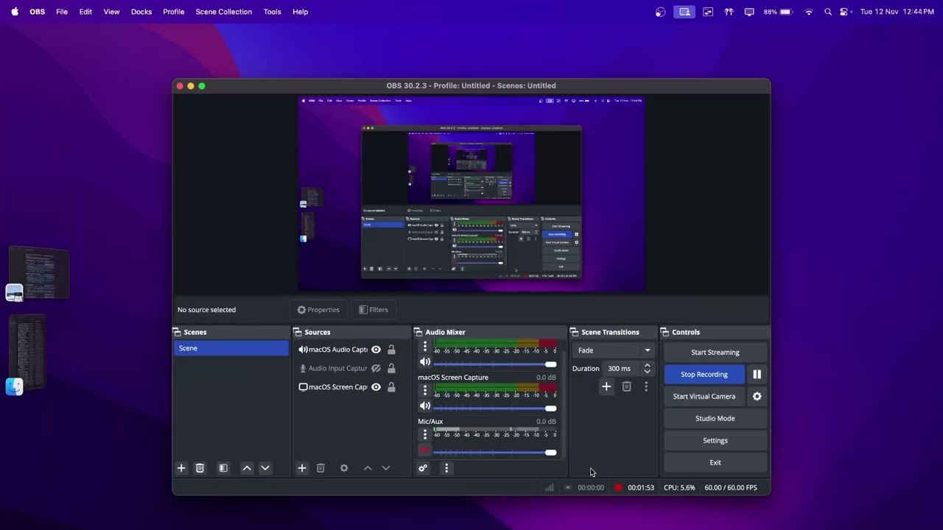The width and height of the screenshot is (943, 530).
Task: Add a new source with plus icon
Action: [x=302, y=468]
